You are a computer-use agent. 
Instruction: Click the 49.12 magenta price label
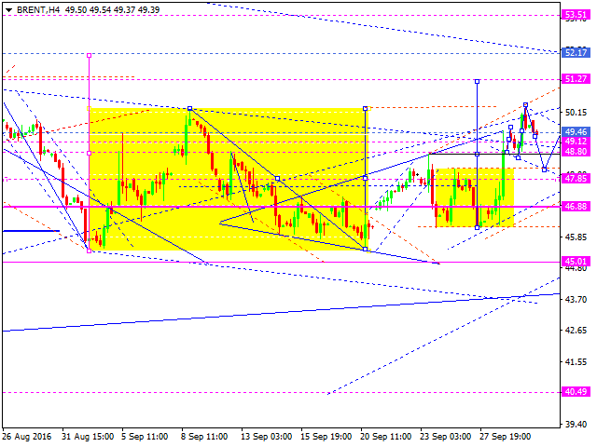coord(576,142)
